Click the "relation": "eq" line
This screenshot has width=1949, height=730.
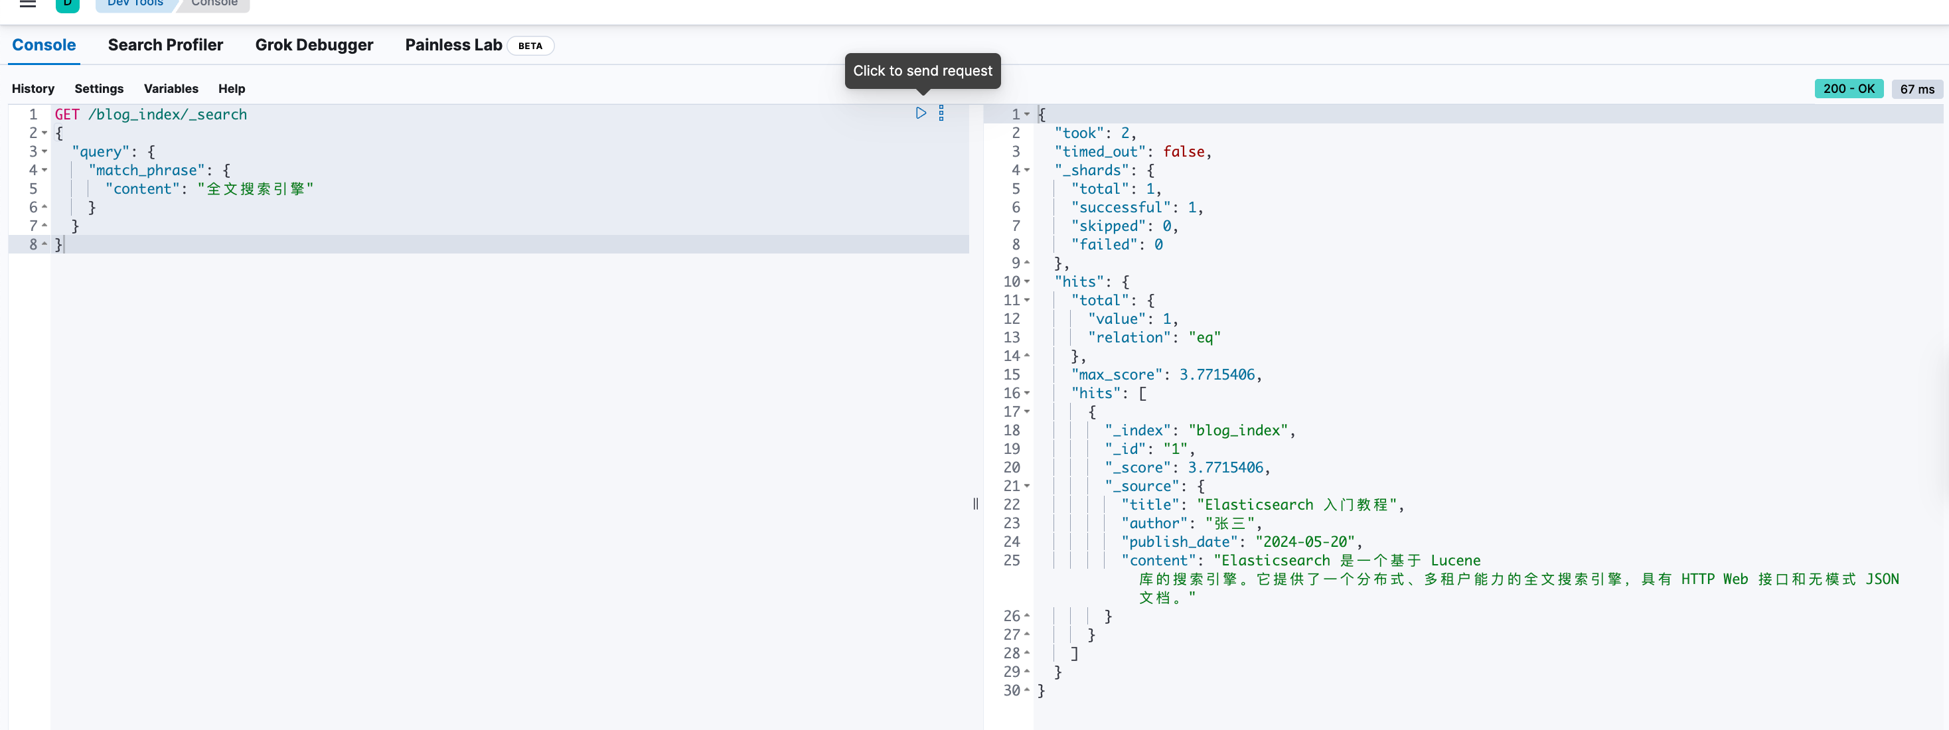point(1154,337)
